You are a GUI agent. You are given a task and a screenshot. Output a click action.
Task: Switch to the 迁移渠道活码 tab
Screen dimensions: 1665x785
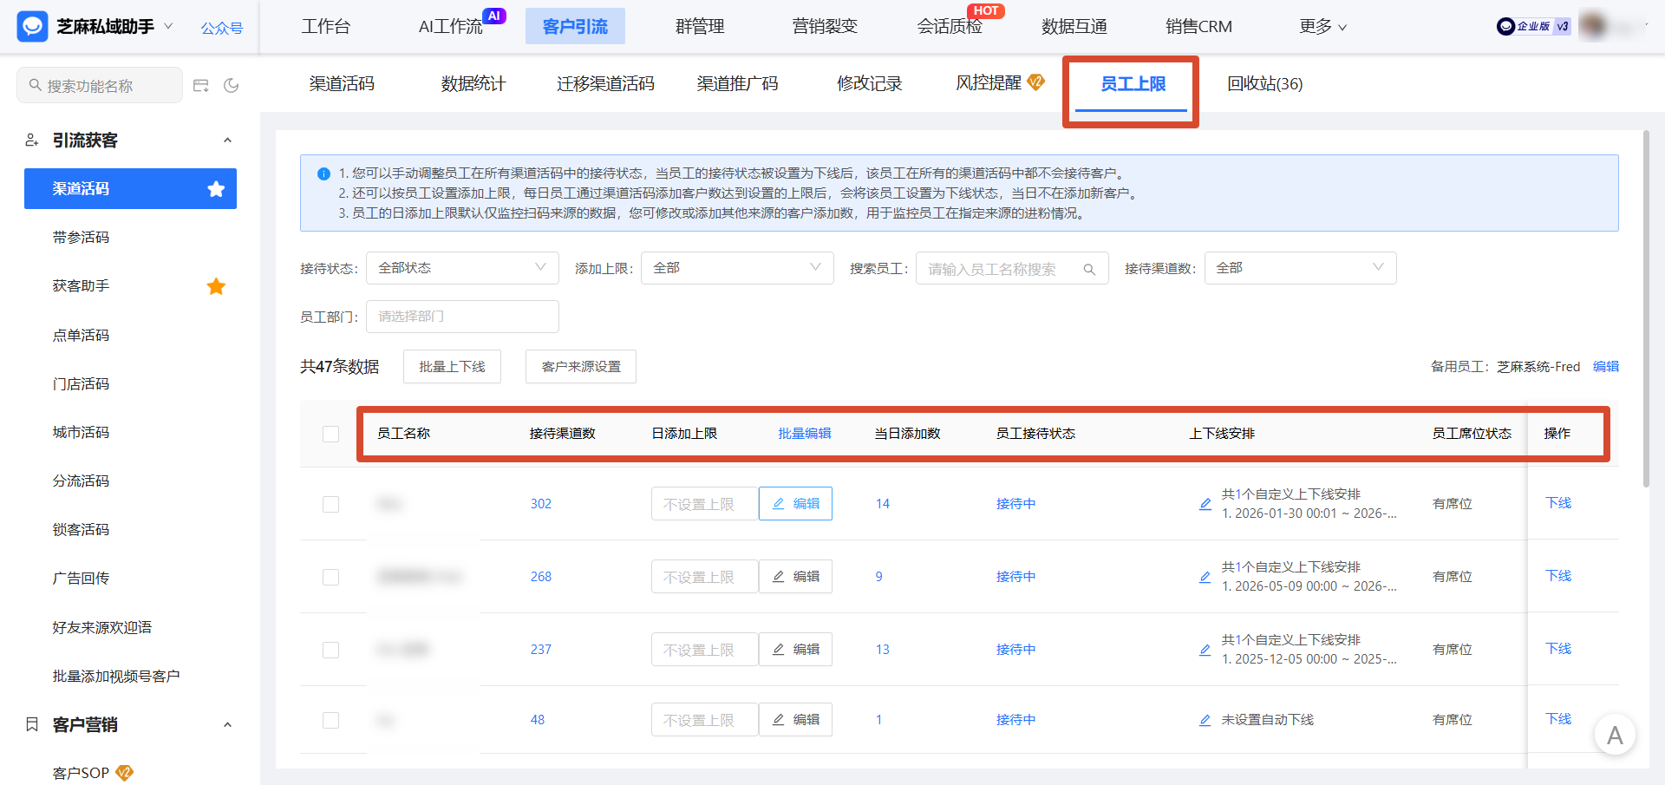click(605, 83)
